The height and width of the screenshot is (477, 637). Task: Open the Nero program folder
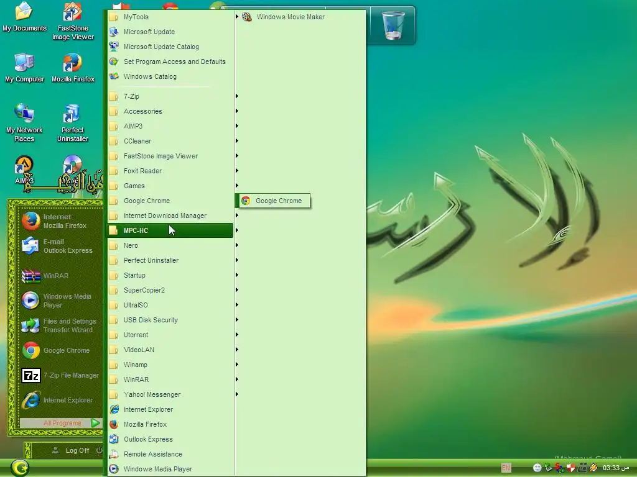(170, 245)
